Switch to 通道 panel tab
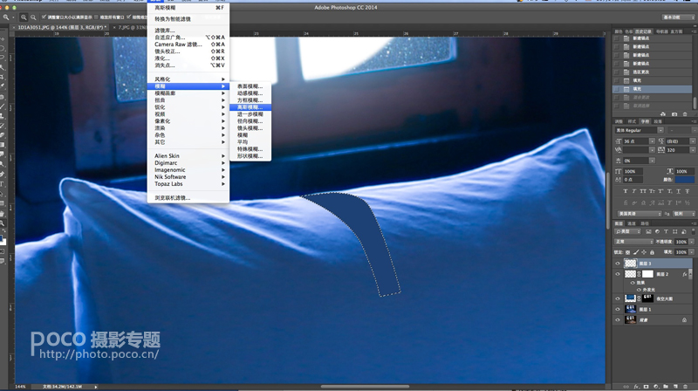 (x=632, y=223)
